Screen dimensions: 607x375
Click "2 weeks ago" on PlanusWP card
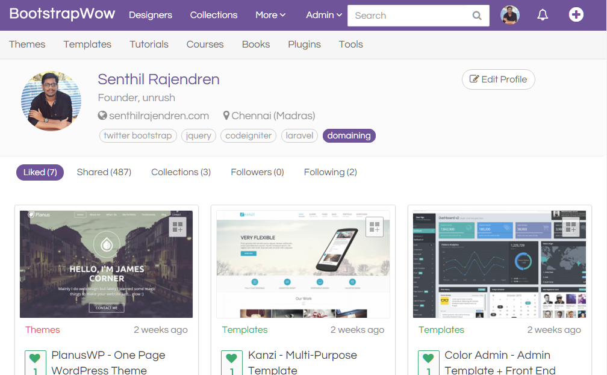pyautogui.click(x=161, y=330)
